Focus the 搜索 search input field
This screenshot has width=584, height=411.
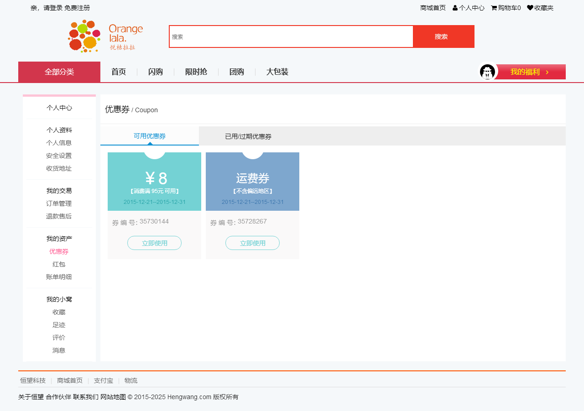pyautogui.click(x=291, y=36)
